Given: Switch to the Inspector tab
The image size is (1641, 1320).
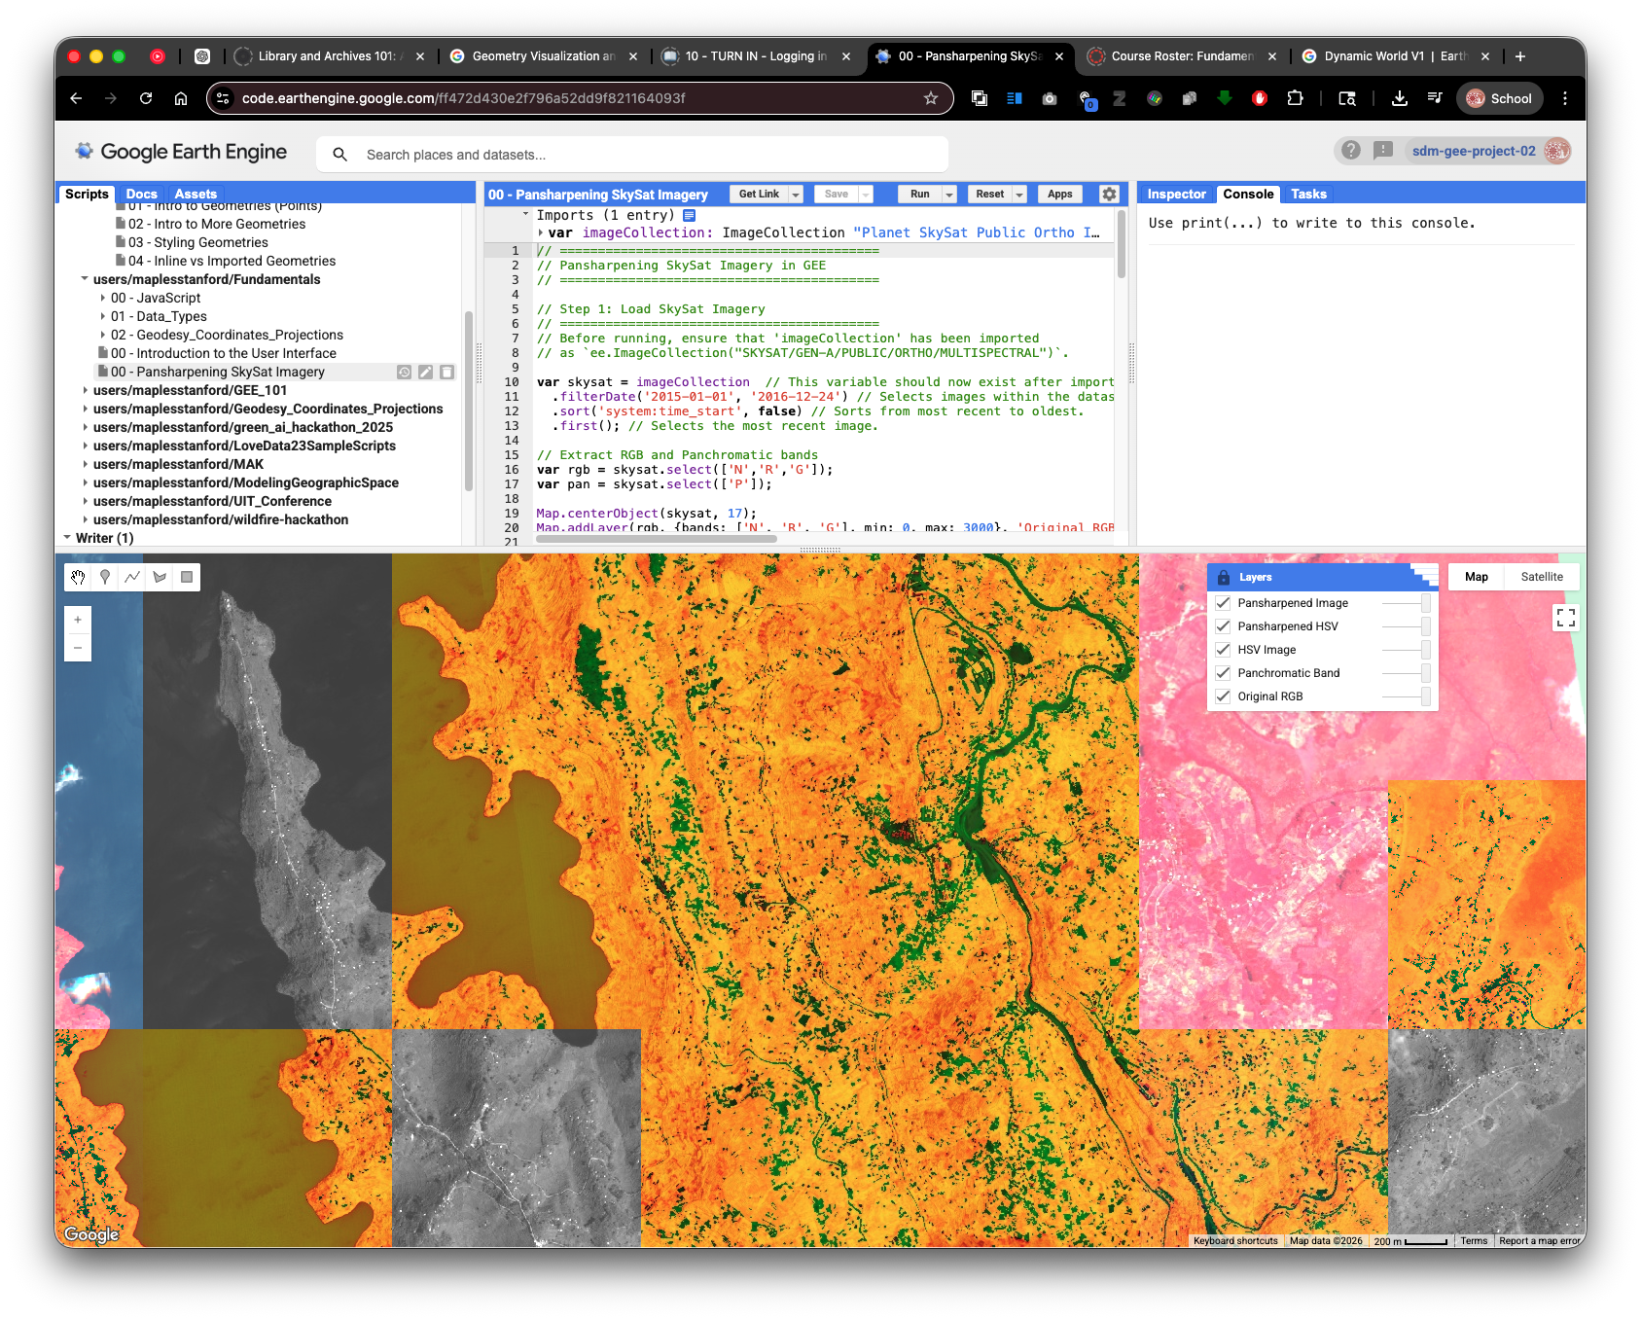Looking at the screenshot, I should point(1176,194).
